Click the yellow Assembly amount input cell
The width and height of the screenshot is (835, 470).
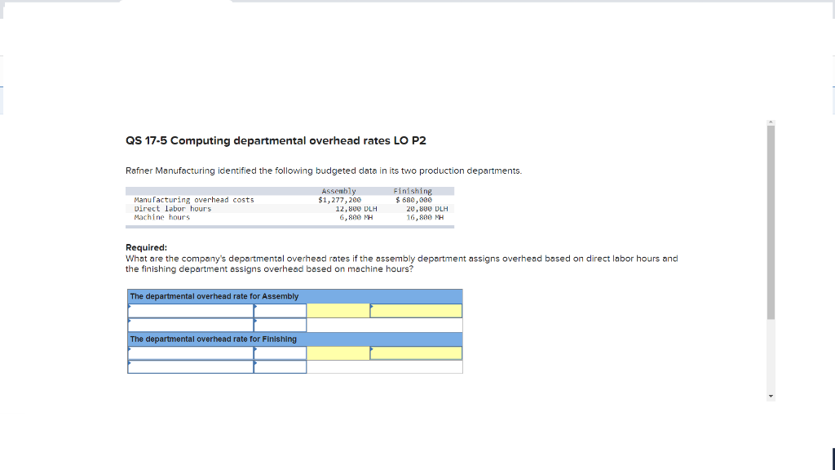(337, 310)
